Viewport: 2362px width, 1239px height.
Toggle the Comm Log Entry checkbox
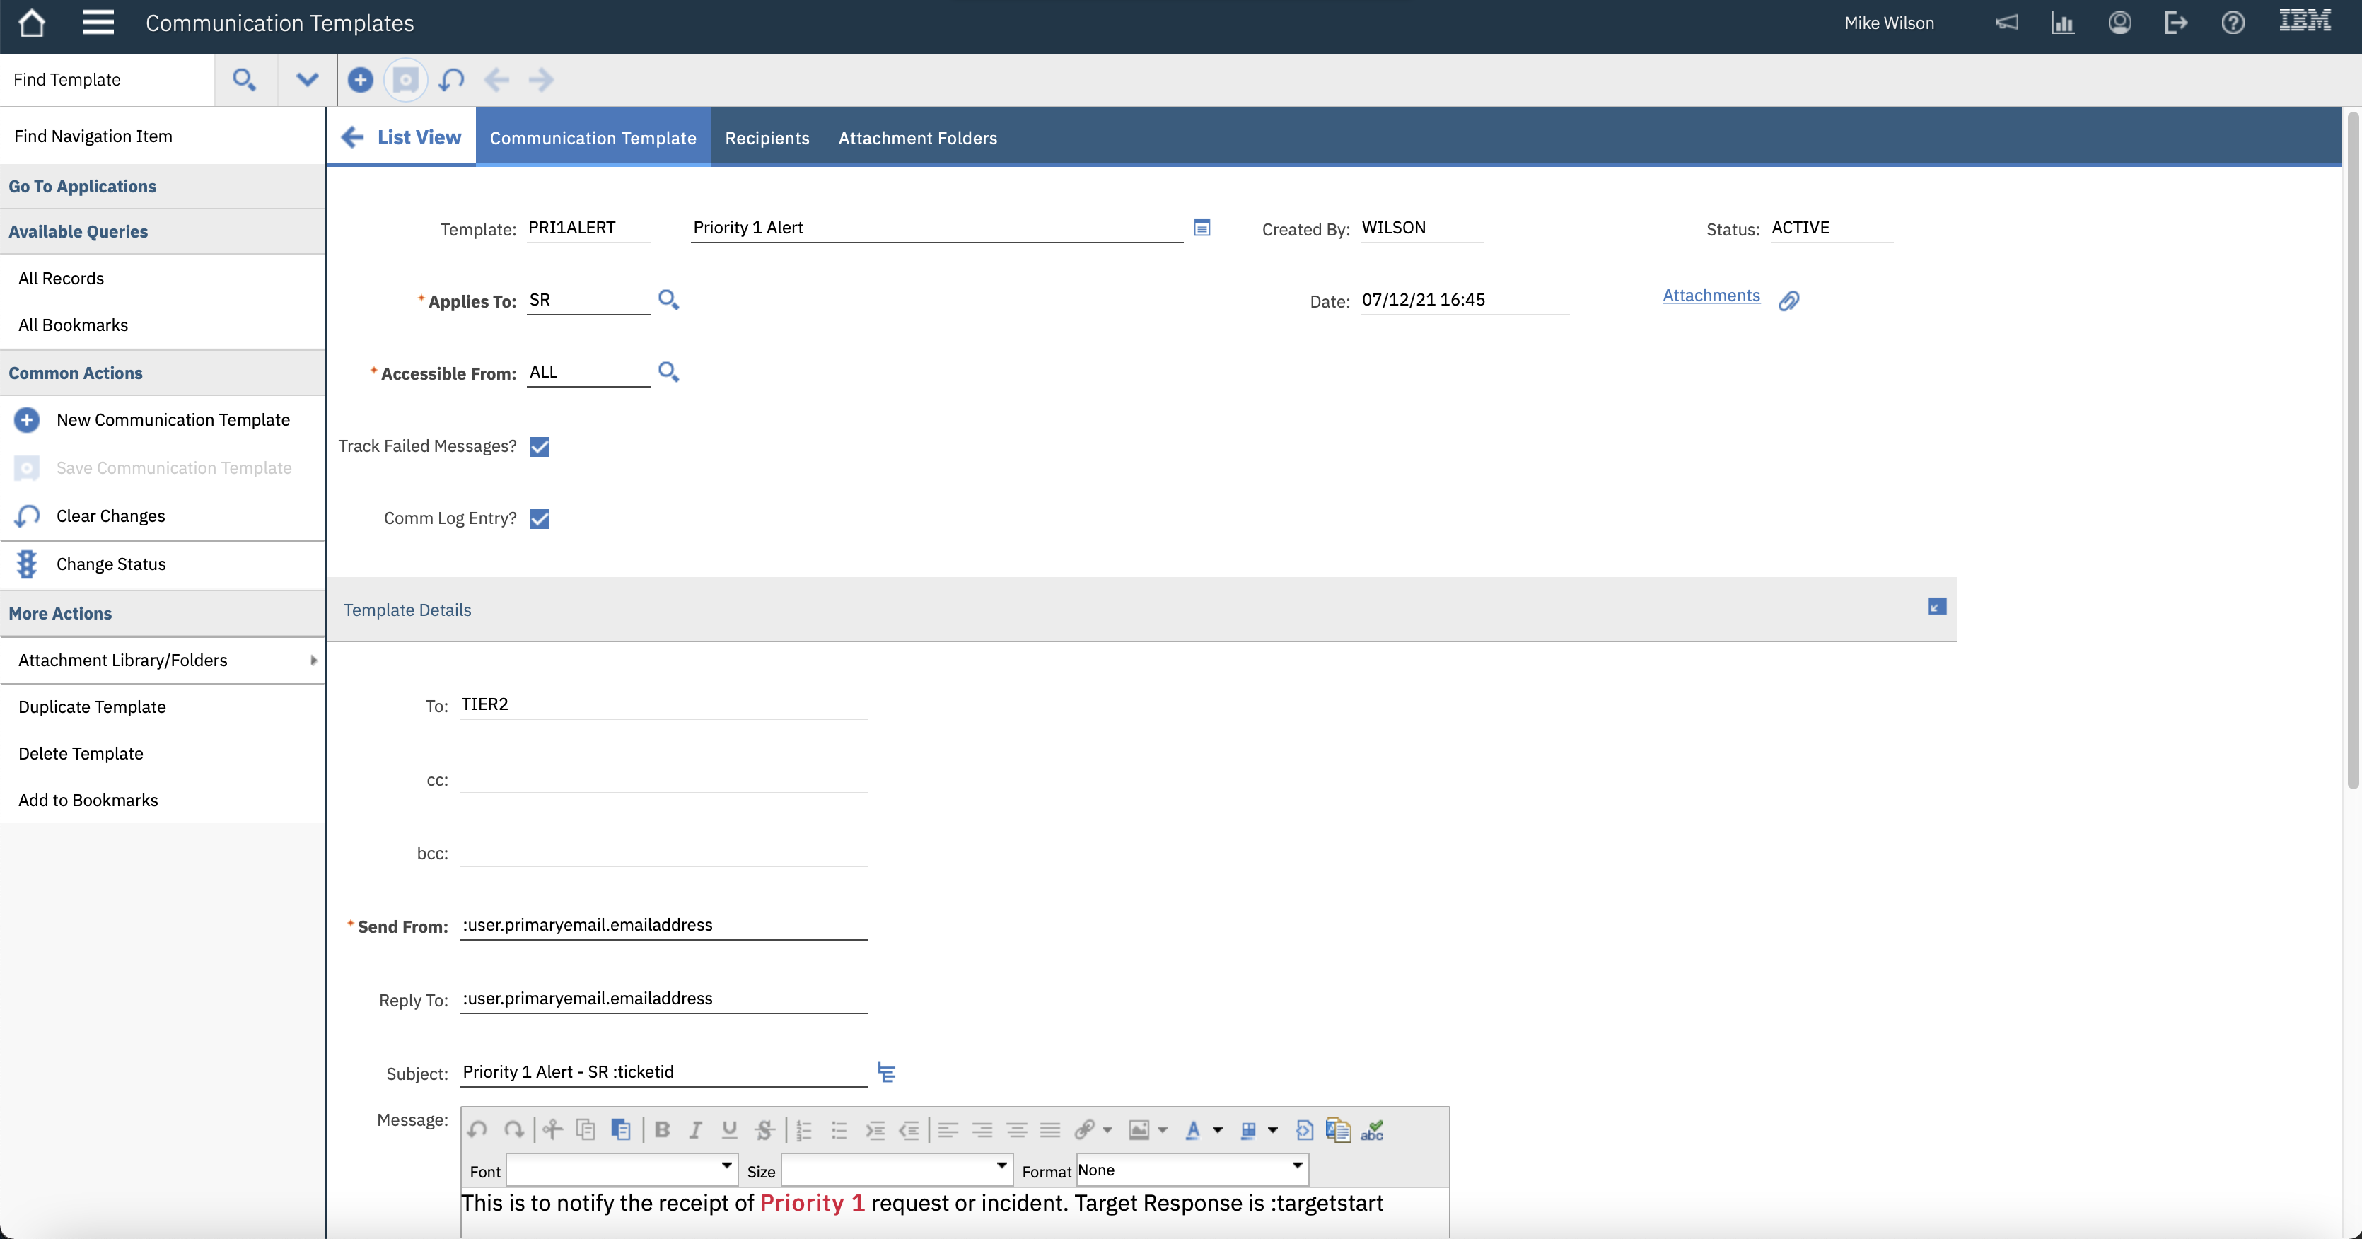pos(539,519)
